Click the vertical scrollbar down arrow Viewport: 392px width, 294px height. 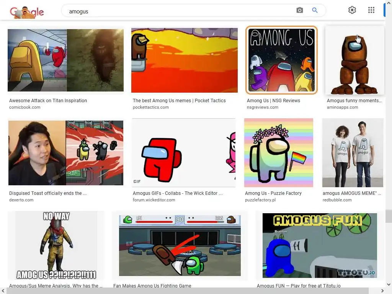389,284
